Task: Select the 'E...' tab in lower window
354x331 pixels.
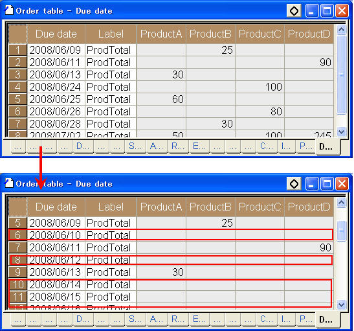Action: click(x=199, y=319)
